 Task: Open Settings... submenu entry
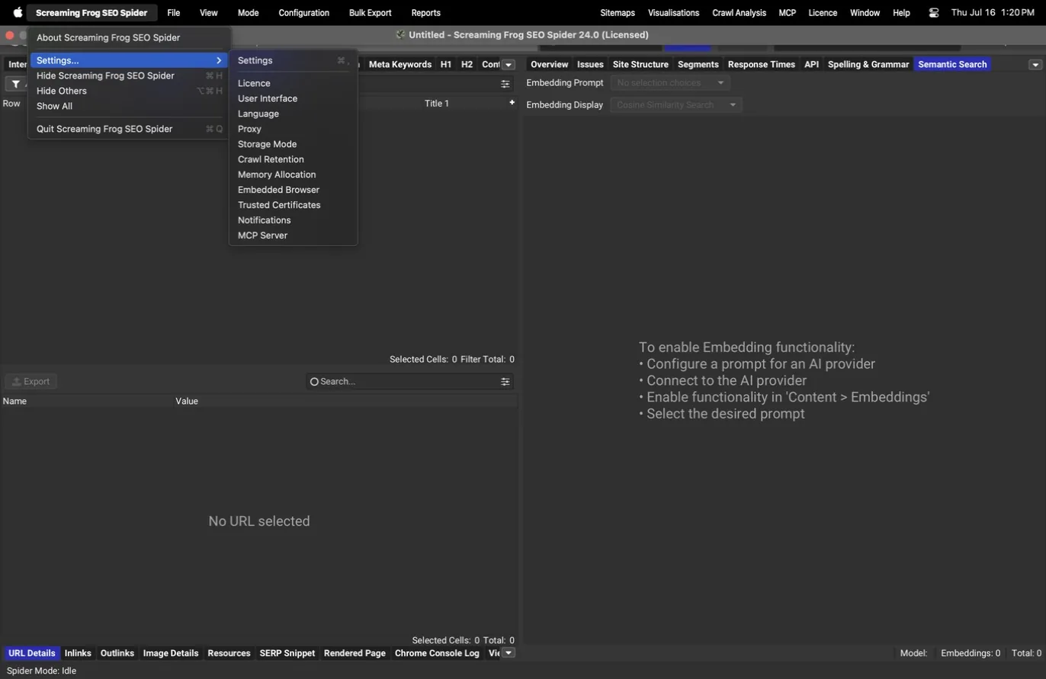(x=130, y=60)
